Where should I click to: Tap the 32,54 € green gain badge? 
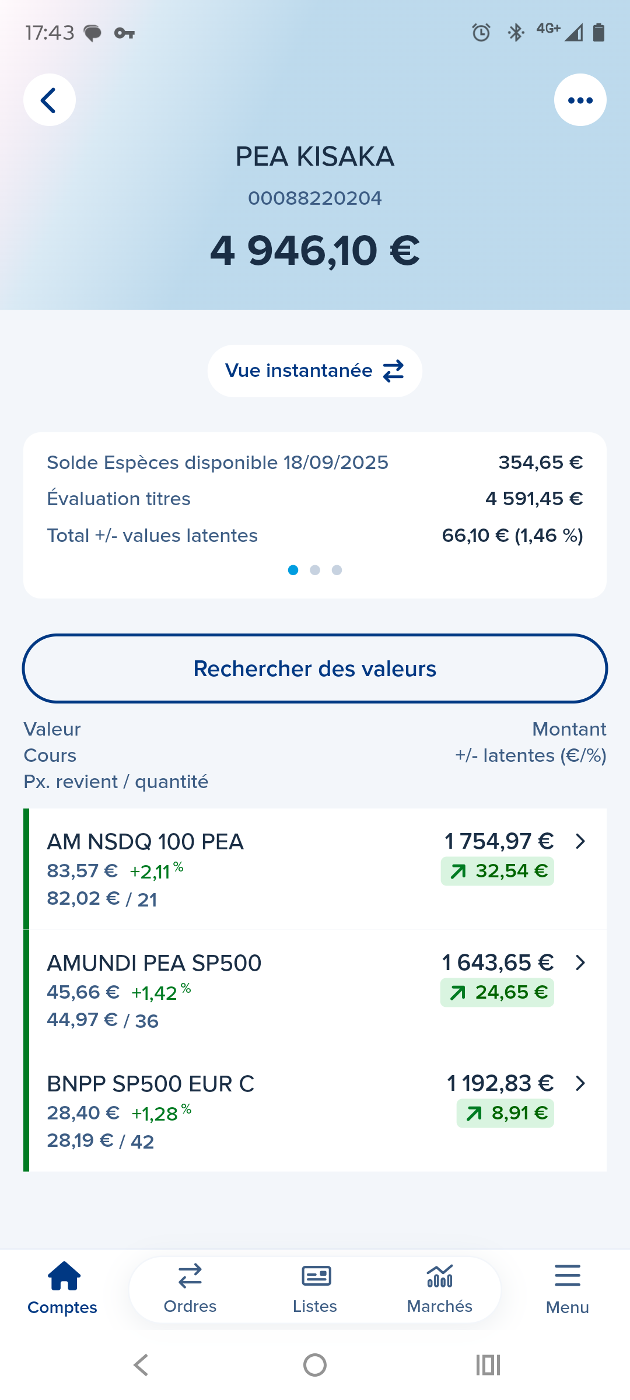pyautogui.click(x=498, y=871)
